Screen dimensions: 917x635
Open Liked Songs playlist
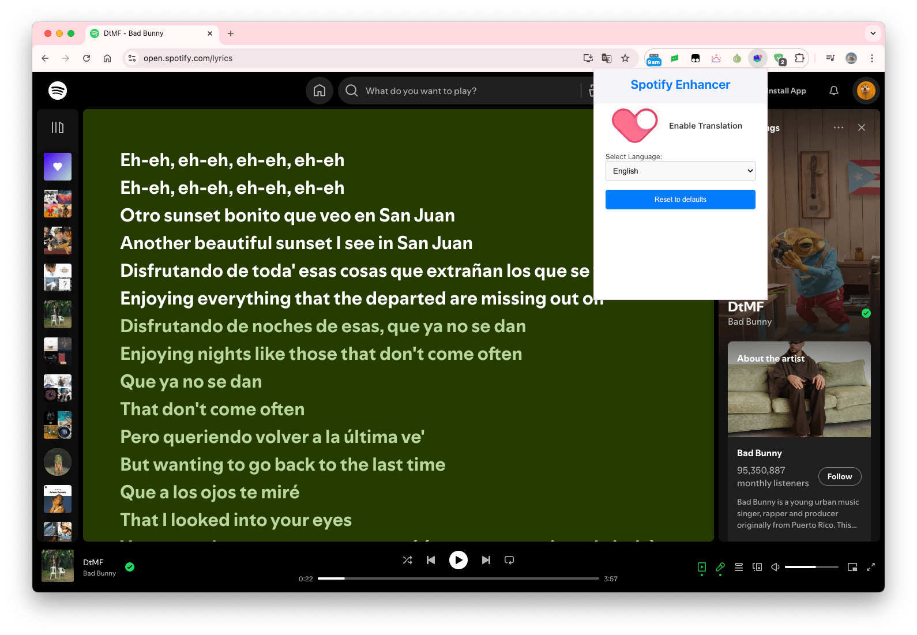[x=58, y=167]
